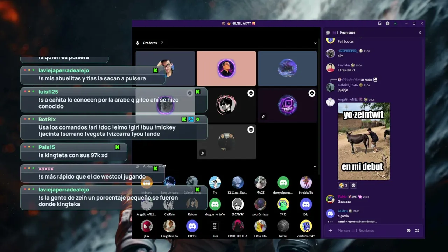Select audience member Elton Tito
The image size is (448, 252).
(260, 229)
